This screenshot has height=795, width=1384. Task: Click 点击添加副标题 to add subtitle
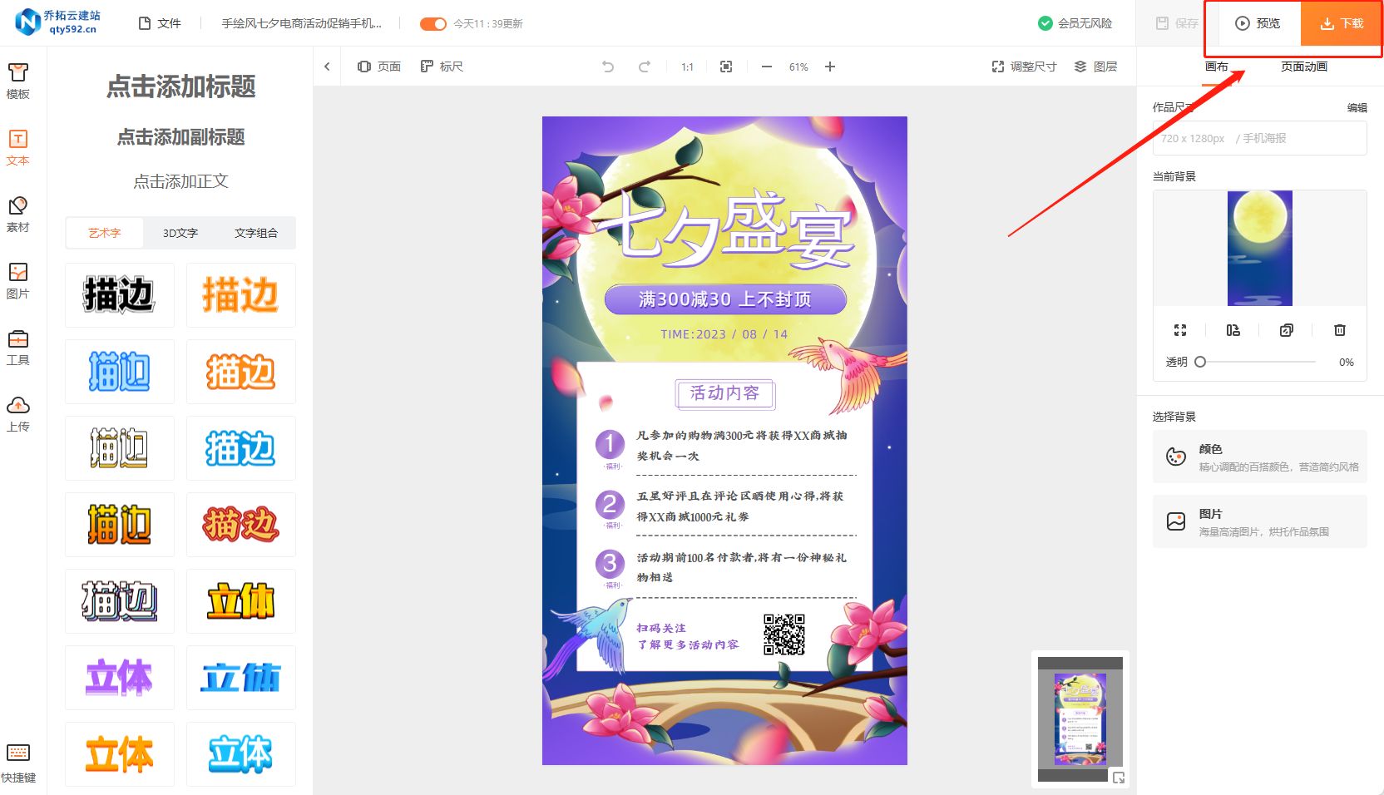point(180,137)
